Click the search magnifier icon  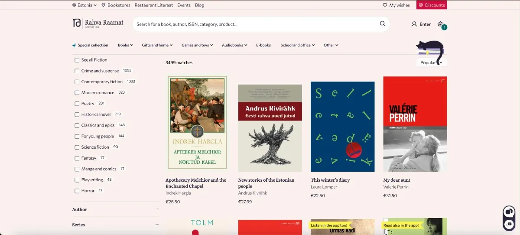coord(382,24)
